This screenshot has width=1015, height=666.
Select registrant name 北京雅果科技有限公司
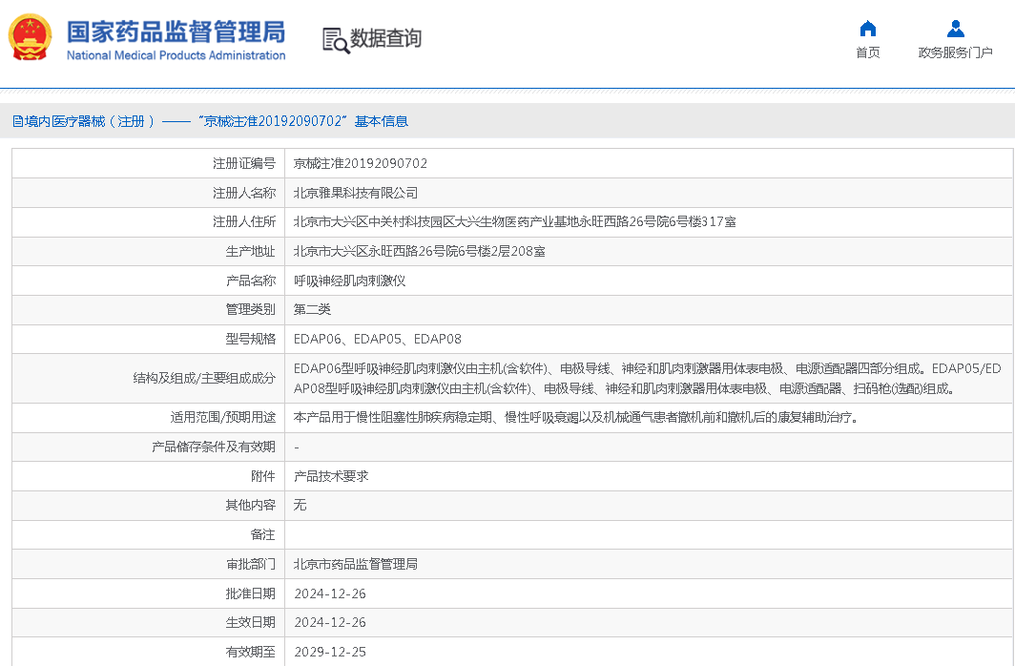pyautogui.click(x=356, y=193)
